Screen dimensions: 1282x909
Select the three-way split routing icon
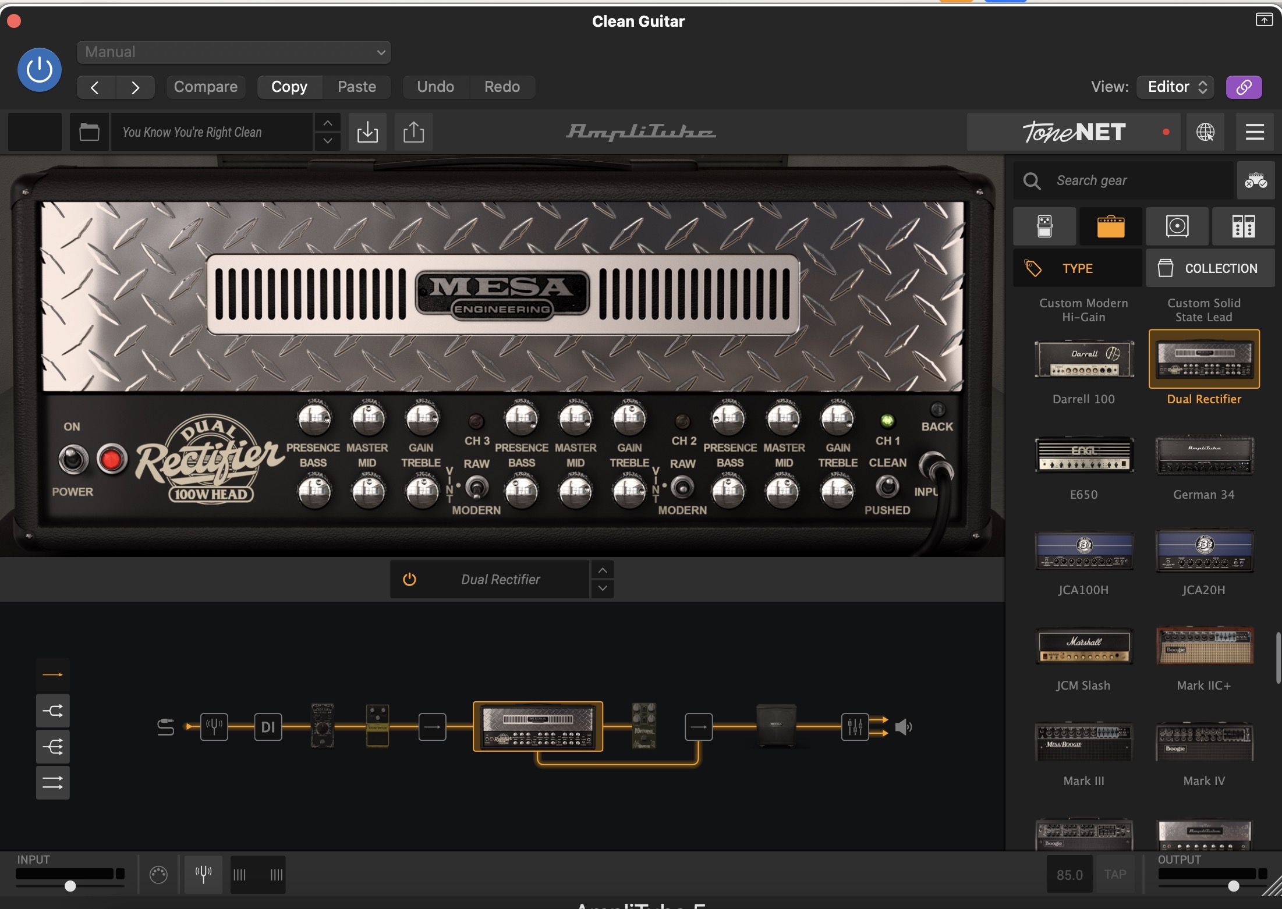coord(53,747)
